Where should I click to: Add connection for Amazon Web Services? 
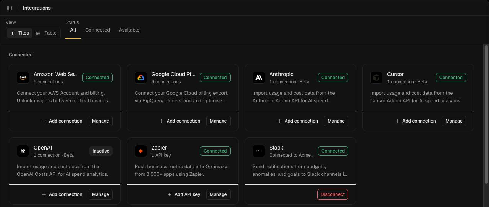click(62, 121)
